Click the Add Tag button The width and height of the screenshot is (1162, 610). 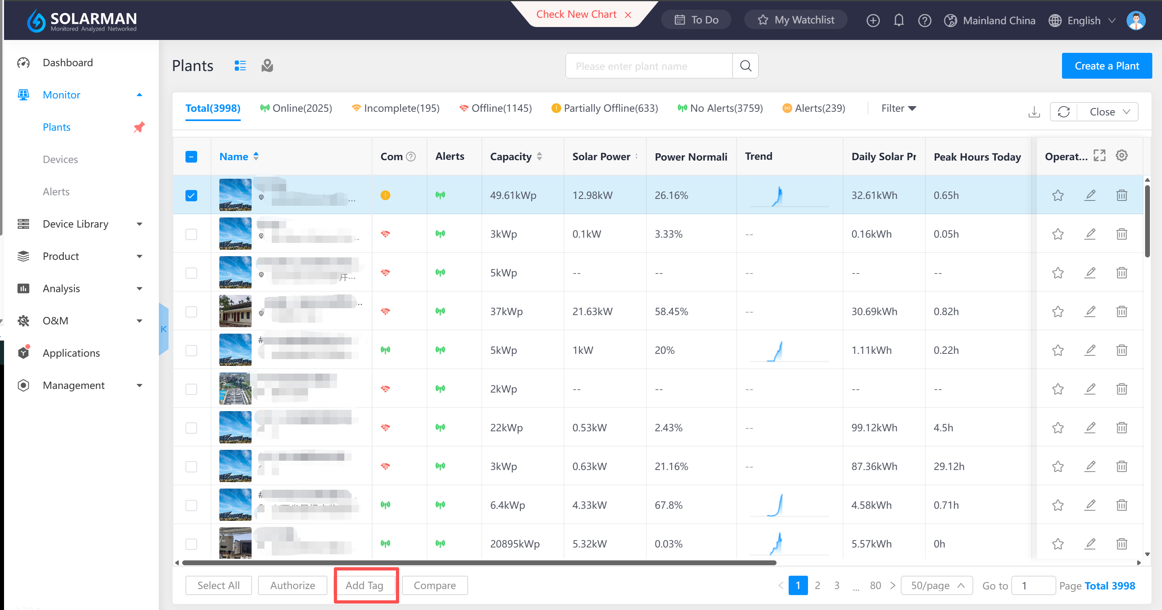tap(364, 585)
